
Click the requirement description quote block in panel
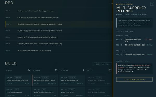[x=134, y=23]
